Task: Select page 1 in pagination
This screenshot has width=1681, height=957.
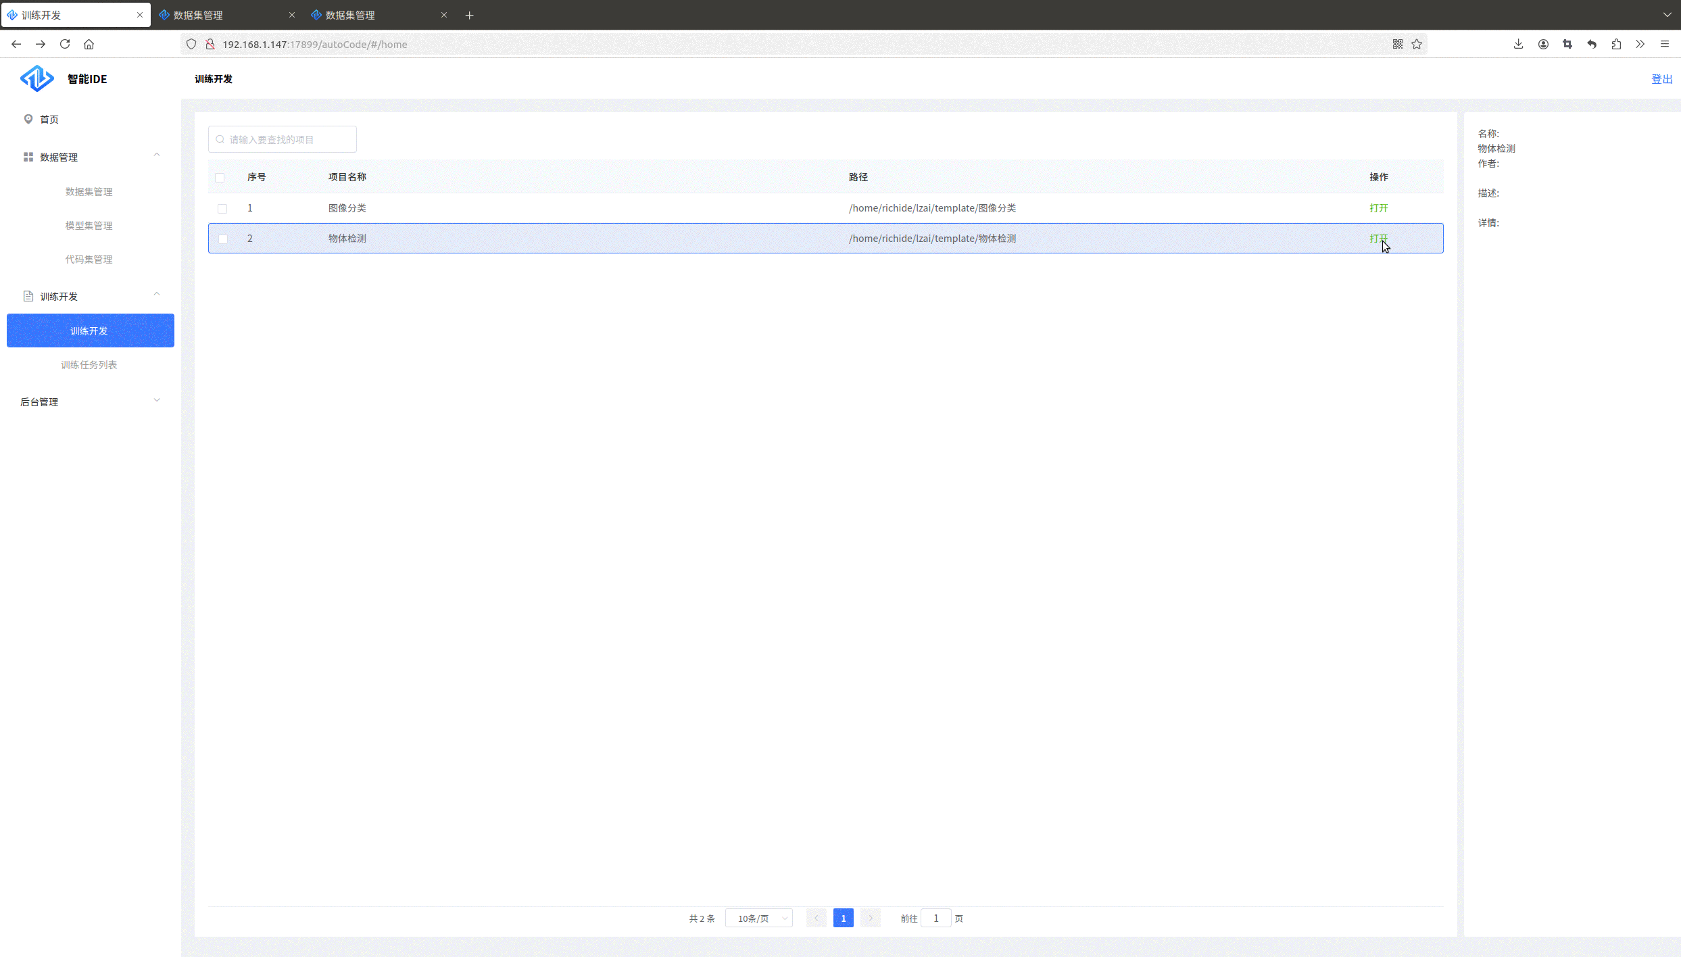Action: click(843, 918)
